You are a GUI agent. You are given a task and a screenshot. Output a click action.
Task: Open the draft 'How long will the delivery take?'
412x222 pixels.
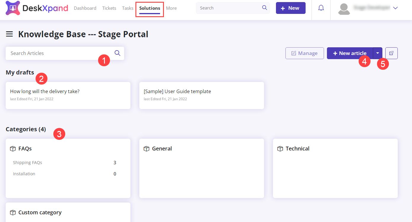click(44, 91)
